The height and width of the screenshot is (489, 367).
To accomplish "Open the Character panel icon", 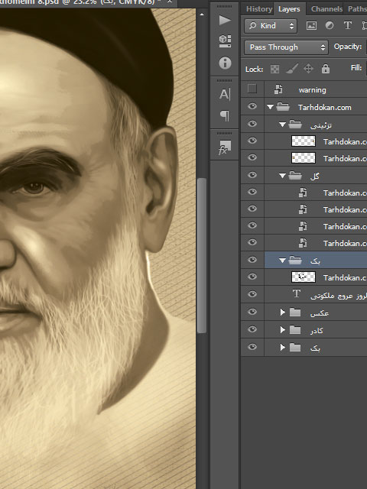I will point(225,94).
